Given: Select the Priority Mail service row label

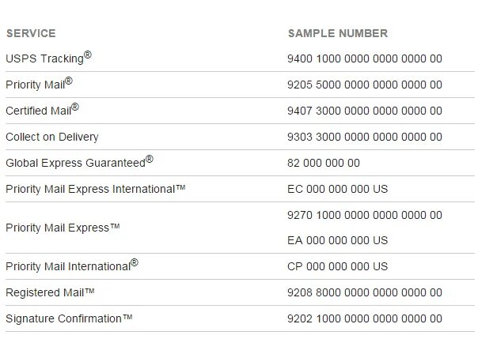Looking at the screenshot, I should click(x=39, y=84).
